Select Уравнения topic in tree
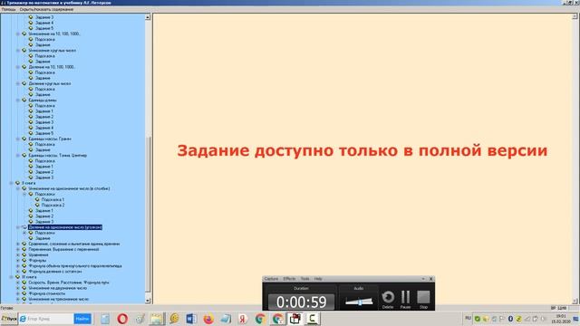Image resolution: width=580 pixels, height=326 pixels. [38, 255]
